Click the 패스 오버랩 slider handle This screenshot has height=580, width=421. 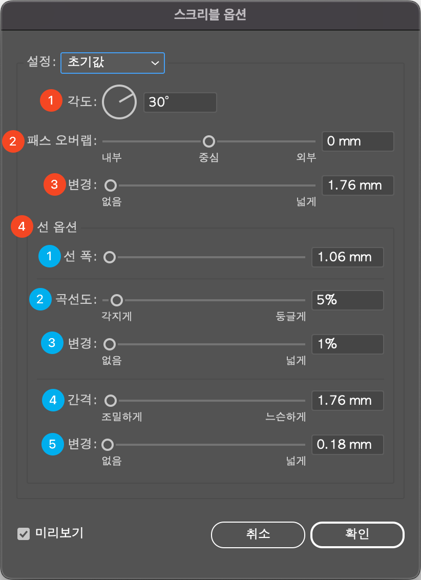pos(209,141)
